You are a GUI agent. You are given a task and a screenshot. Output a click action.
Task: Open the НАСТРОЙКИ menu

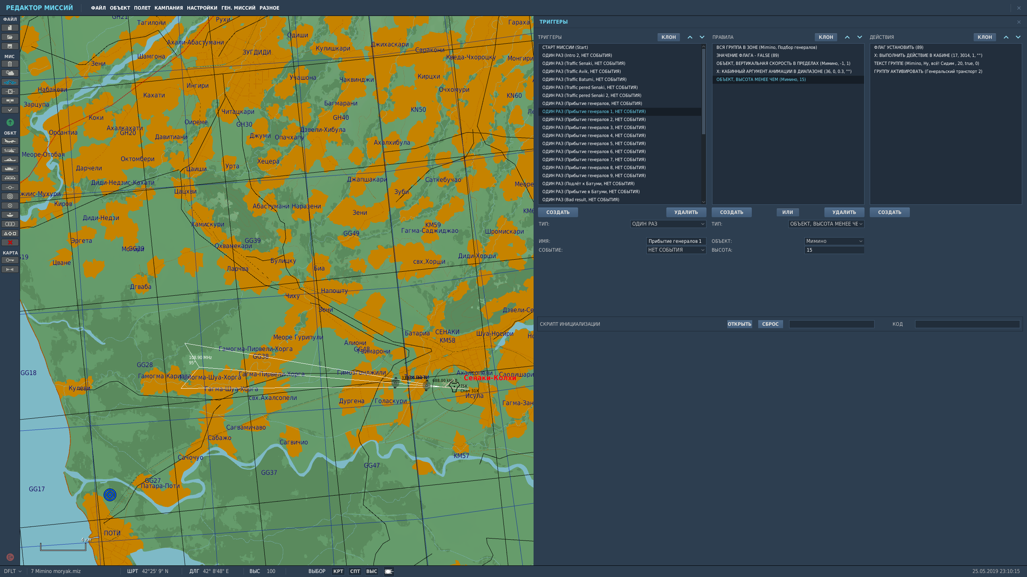coord(202,8)
